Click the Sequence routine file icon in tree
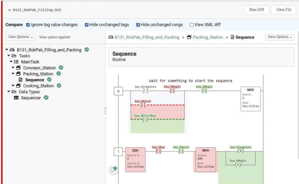Viewport: 299px width, 184px height. (20, 80)
